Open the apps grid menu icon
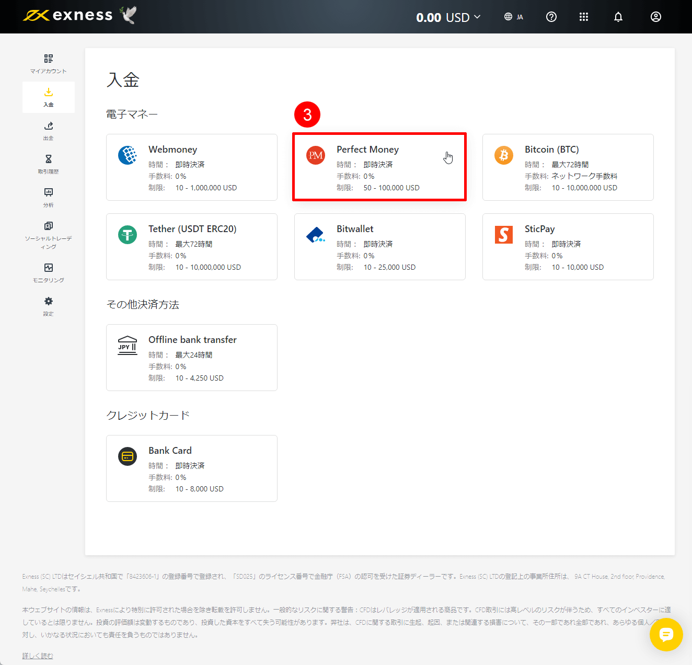Viewport: 692px width, 665px height. [x=584, y=17]
